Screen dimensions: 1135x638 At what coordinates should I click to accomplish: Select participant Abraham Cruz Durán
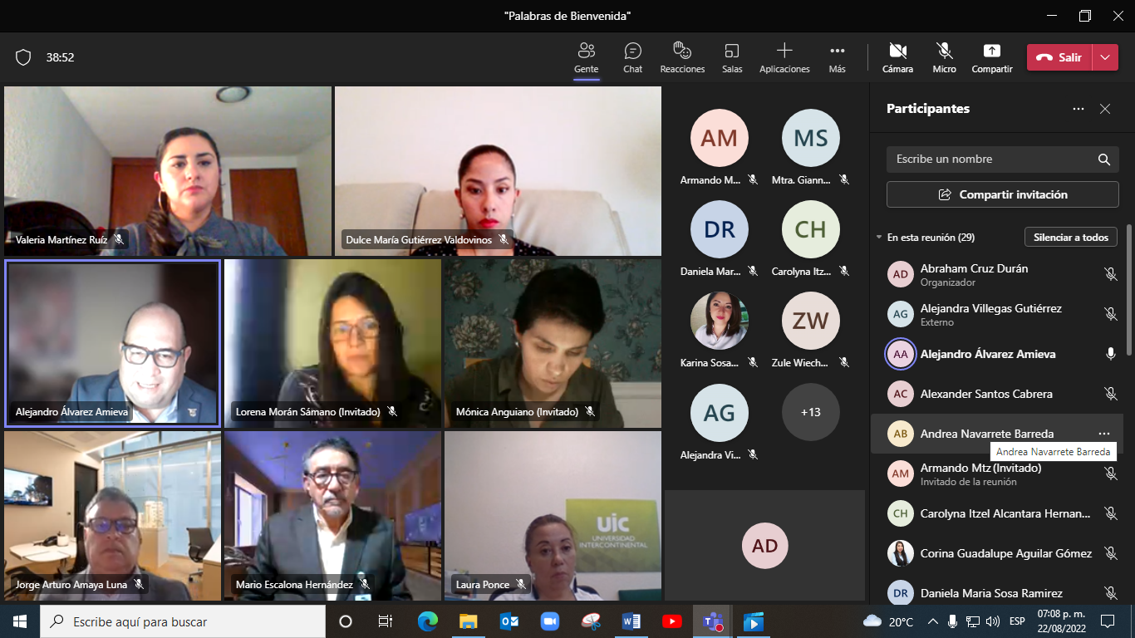(997, 274)
